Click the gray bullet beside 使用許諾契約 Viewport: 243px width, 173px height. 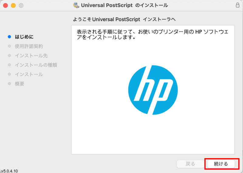click(9, 46)
